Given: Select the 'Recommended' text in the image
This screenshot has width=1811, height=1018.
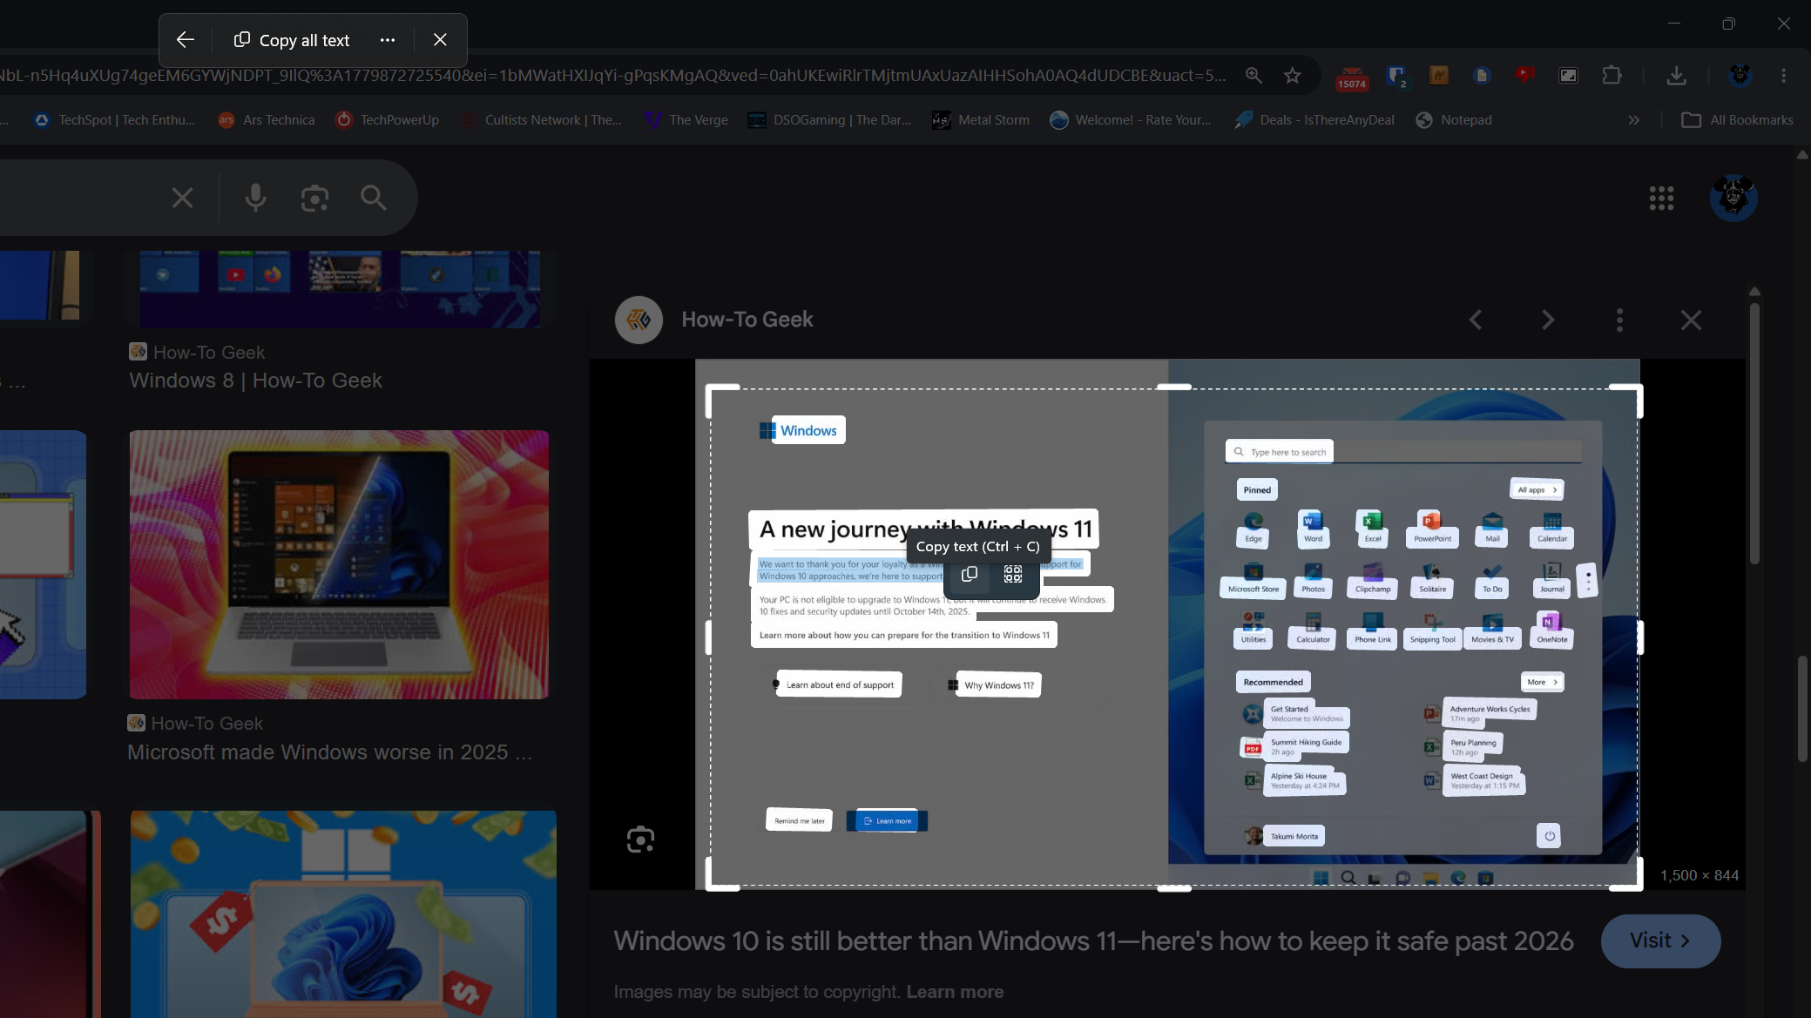Looking at the screenshot, I should pos(1274,682).
